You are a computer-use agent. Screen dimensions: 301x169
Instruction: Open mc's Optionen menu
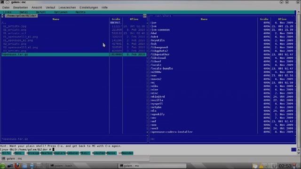click(61, 12)
